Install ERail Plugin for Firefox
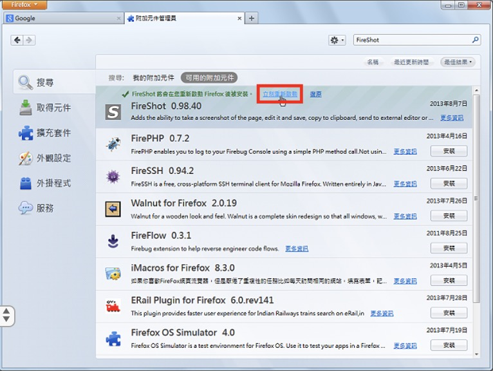The image size is (493, 371). pos(449,313)
